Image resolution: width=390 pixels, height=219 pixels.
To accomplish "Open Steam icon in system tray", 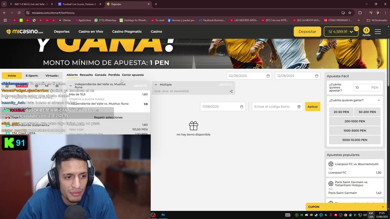I will click(316, 215).
